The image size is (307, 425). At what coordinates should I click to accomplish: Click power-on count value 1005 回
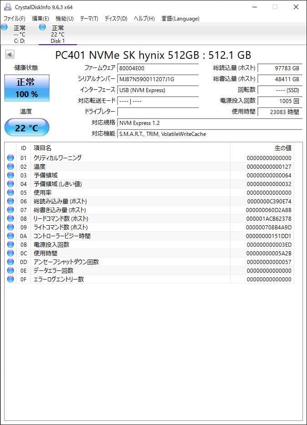[x=280, y=101]
